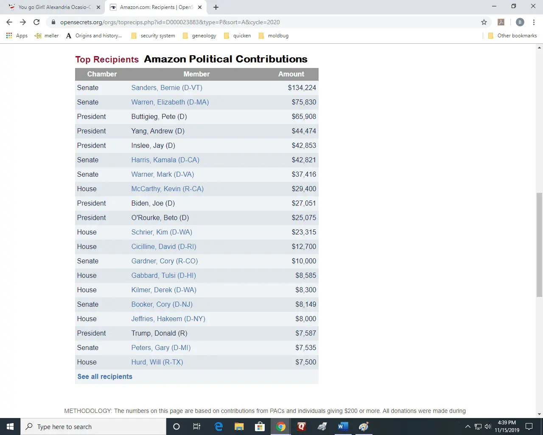Click the Adobe PDF extension icon

point(501,22)
